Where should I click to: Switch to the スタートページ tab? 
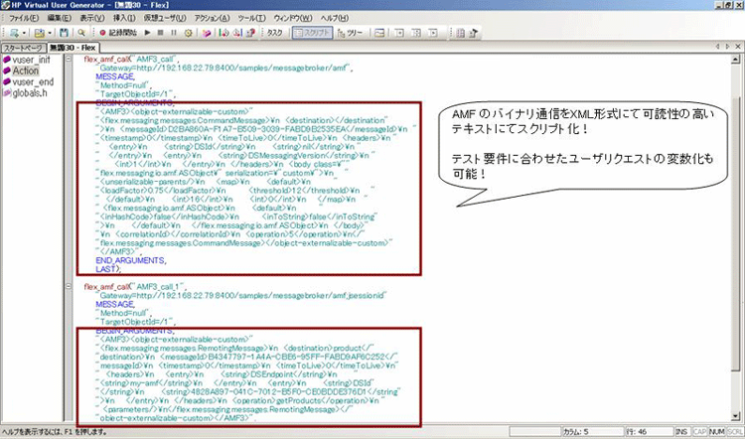click(x=23, y=48)
